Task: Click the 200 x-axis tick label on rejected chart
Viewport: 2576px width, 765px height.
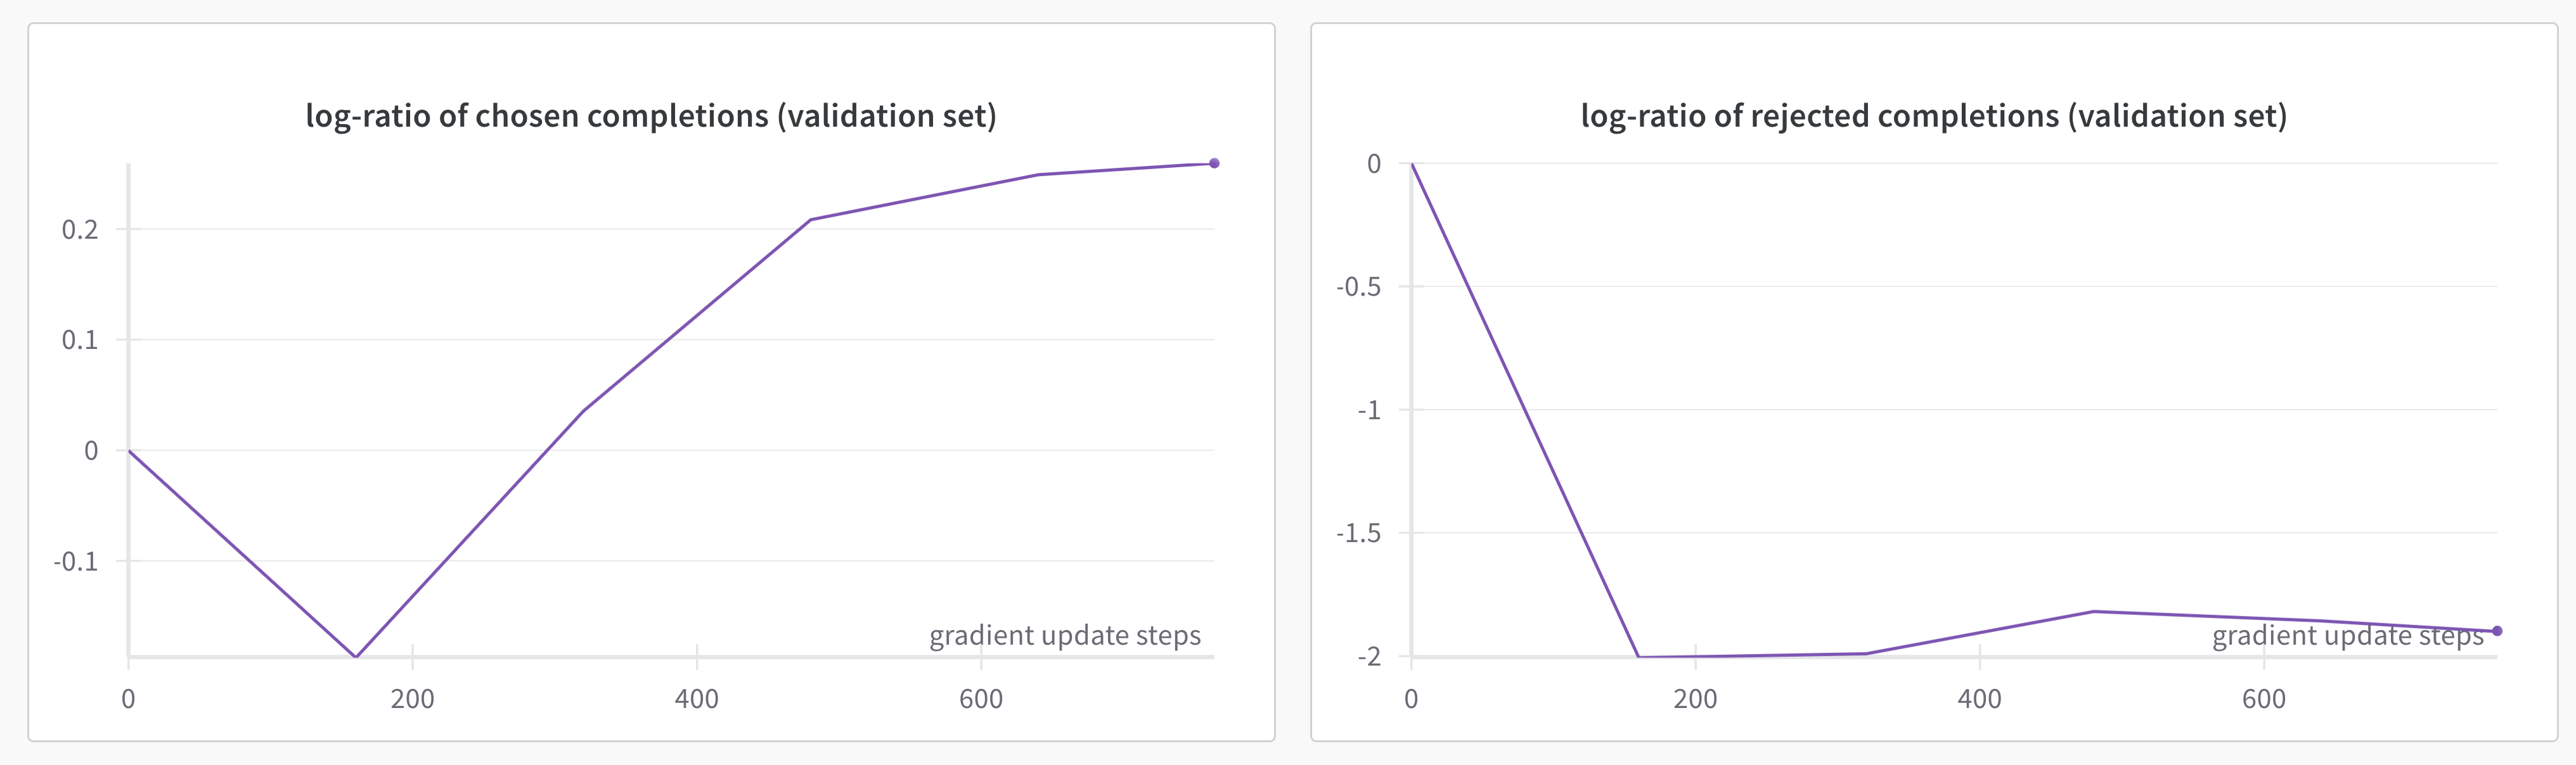Action: coord(1695,699)
